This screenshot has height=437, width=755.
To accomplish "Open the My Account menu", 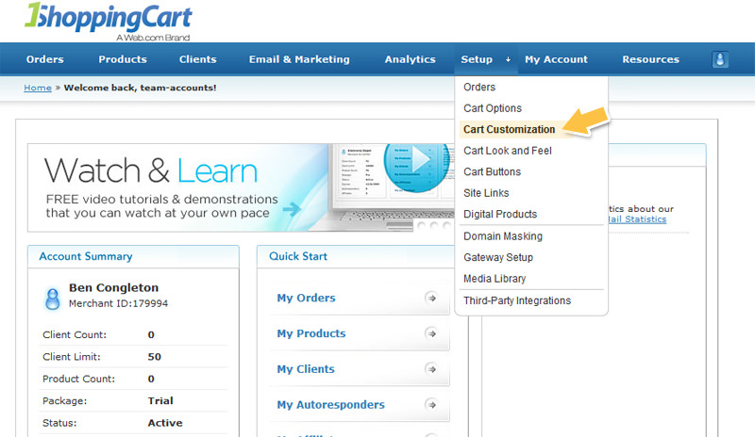I will [556, 59].
